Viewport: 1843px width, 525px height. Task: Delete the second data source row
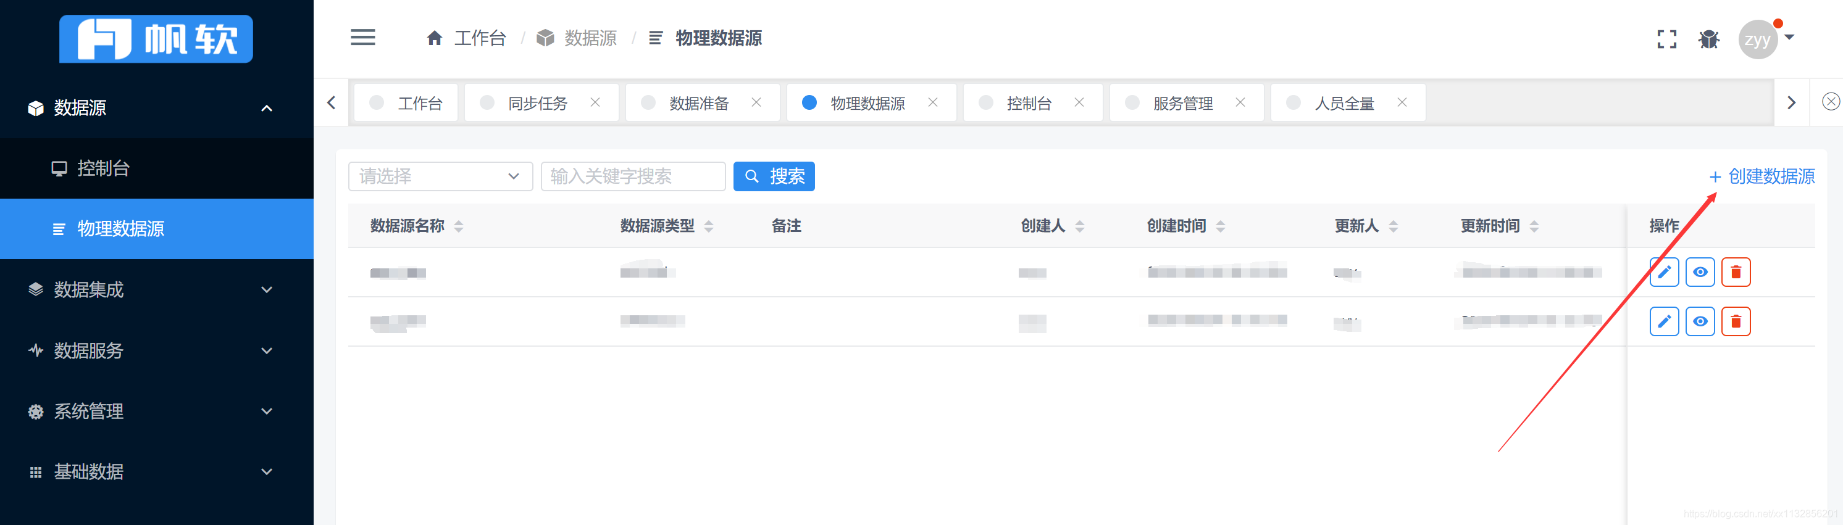click(x=1736, y=321)
